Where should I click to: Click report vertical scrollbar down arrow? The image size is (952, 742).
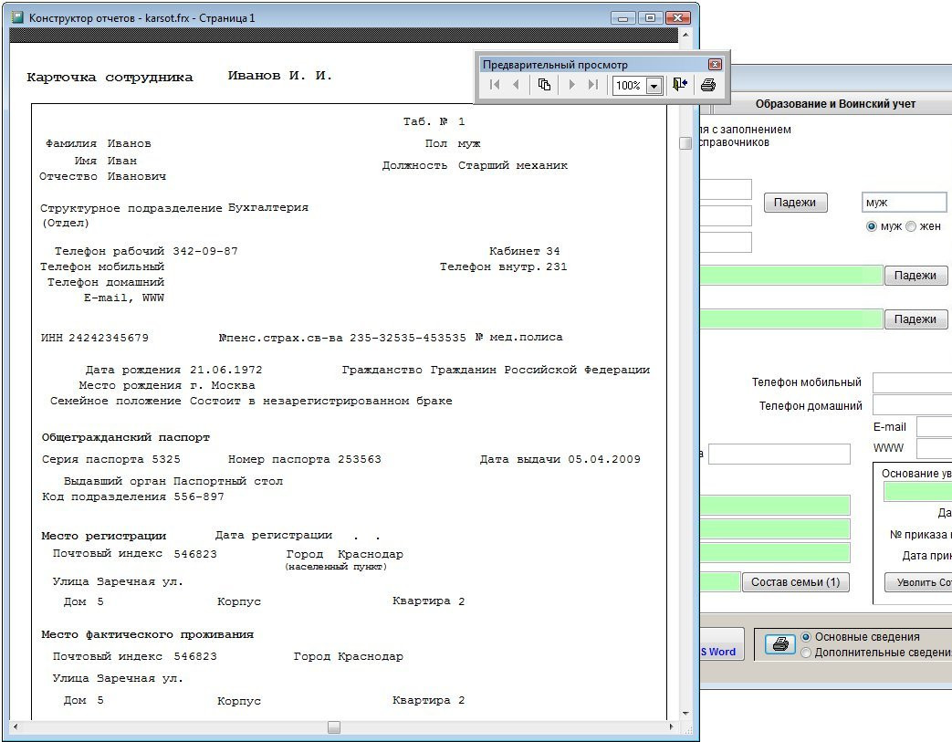pos(685,714)
